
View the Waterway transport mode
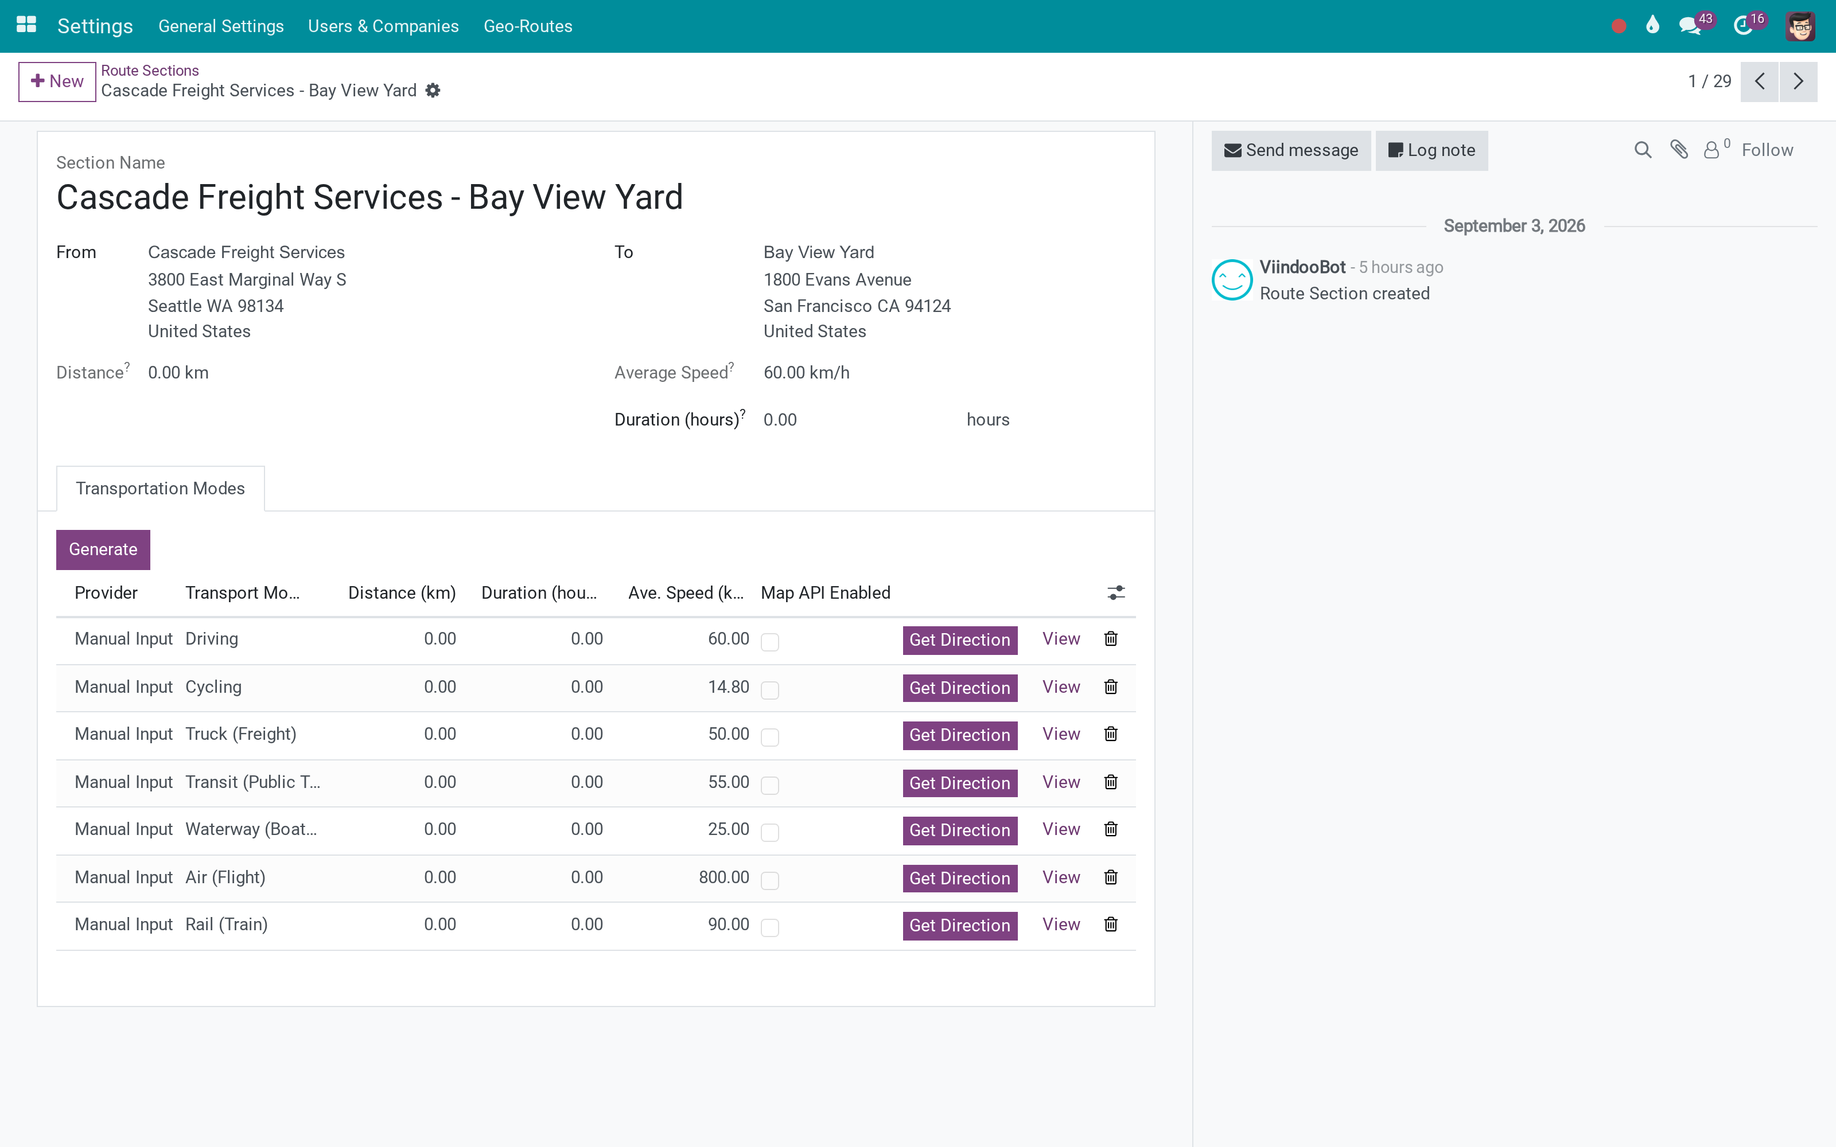[x=1061, y=829]
